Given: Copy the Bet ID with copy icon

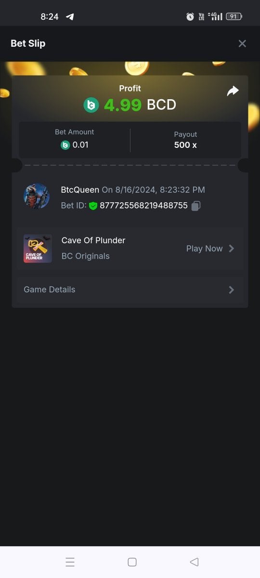Looking at the screenshot, I should point(196,206).
